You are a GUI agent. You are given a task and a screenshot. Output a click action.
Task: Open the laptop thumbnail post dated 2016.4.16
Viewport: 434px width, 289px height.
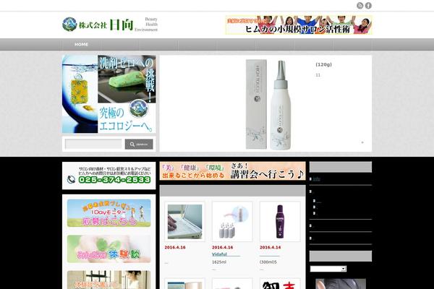pyautogui.click(x=184, y=222)
